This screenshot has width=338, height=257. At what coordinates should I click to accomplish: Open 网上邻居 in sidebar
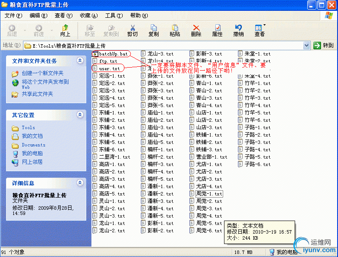[x=32, y=162]
